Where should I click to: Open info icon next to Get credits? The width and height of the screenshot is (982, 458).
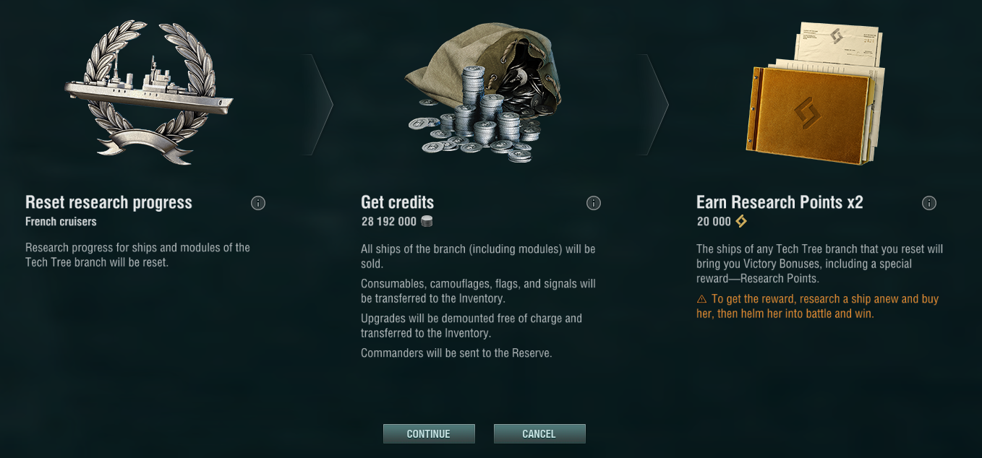click(x=594, y=203)
